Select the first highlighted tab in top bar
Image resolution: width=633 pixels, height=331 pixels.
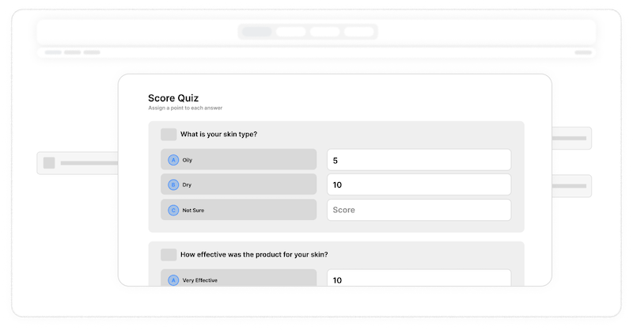click(256, 32)
